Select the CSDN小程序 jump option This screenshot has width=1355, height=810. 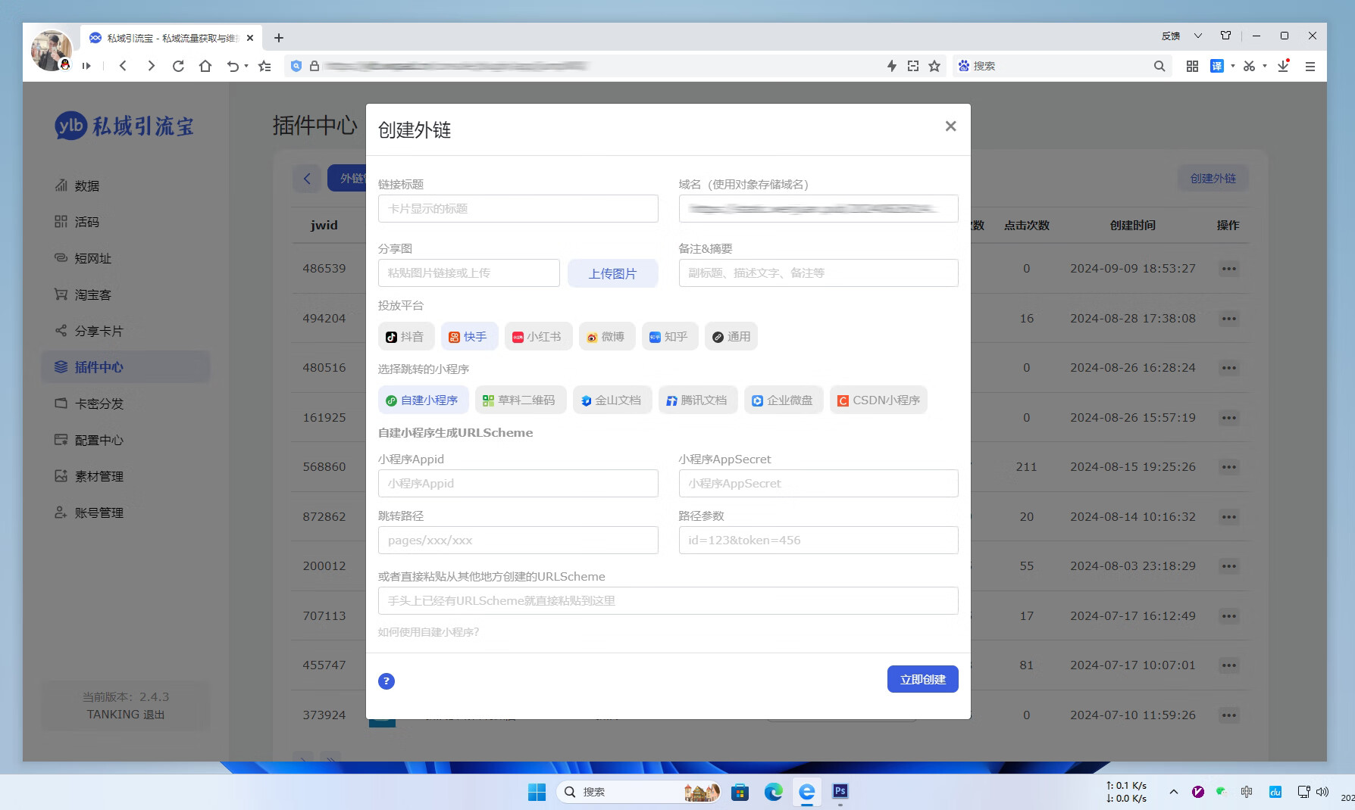point(878,400)
